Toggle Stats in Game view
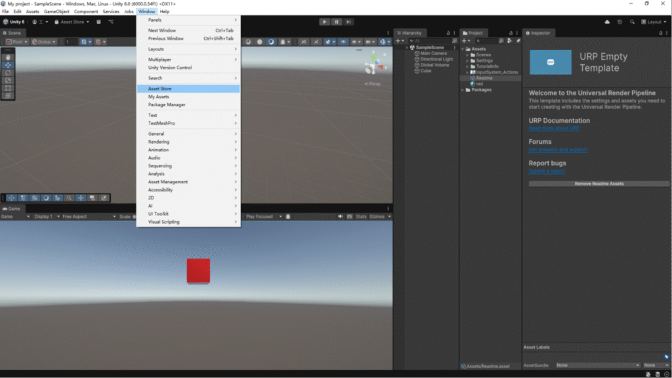The width and height of the screenshot is (672, 378). point(362,217)
